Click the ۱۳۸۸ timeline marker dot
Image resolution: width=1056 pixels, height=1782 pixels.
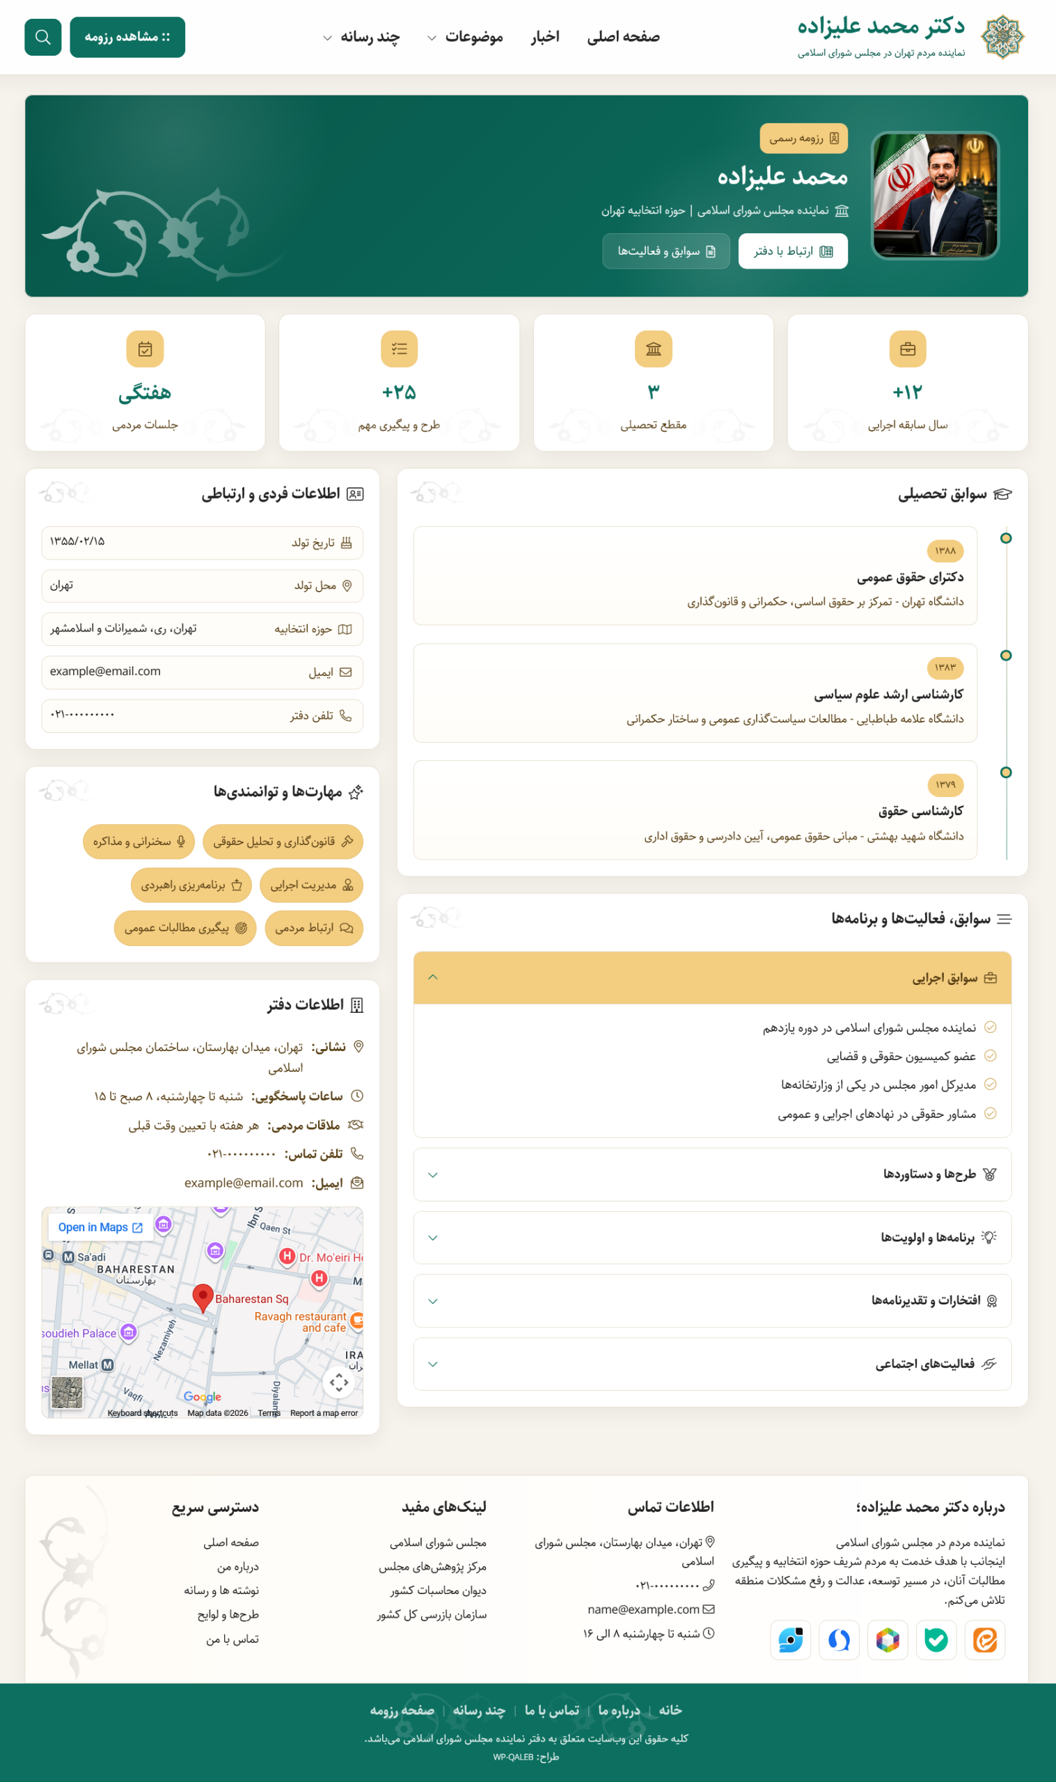[x=1005, y=539]
